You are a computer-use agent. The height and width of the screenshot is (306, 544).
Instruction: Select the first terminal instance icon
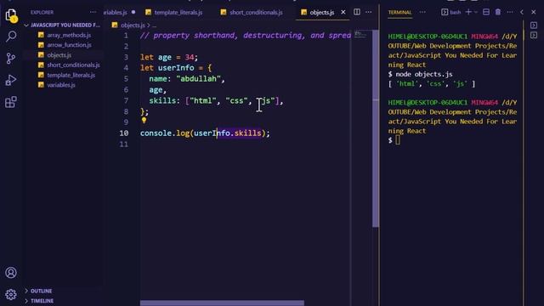[534, 25]
